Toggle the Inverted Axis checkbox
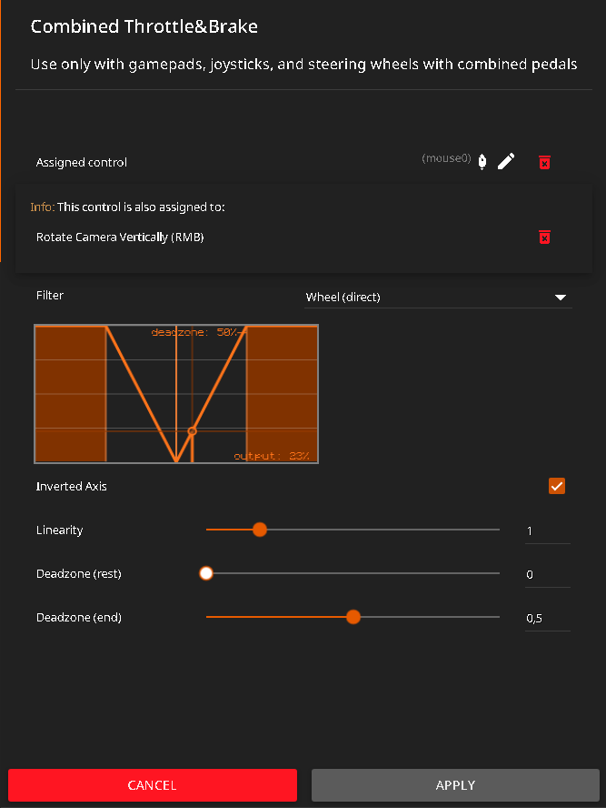This screenshot has width=606, height=808. [557, 486]
